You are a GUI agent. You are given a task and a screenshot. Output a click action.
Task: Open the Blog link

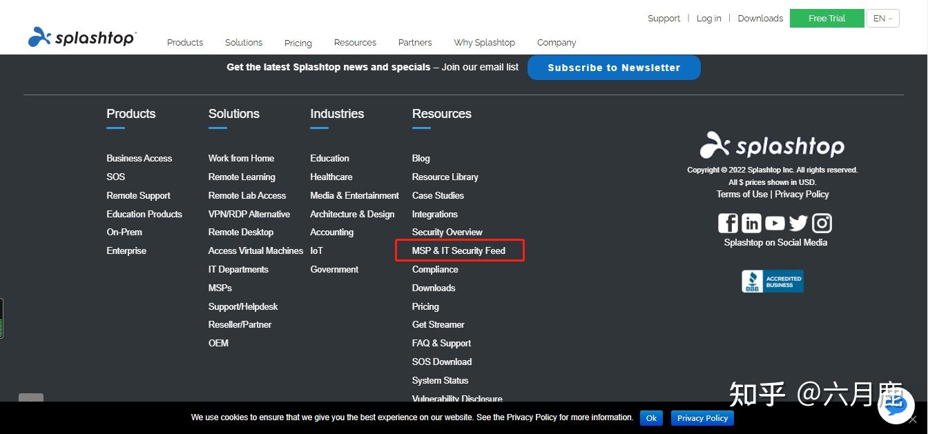point(420,158)
